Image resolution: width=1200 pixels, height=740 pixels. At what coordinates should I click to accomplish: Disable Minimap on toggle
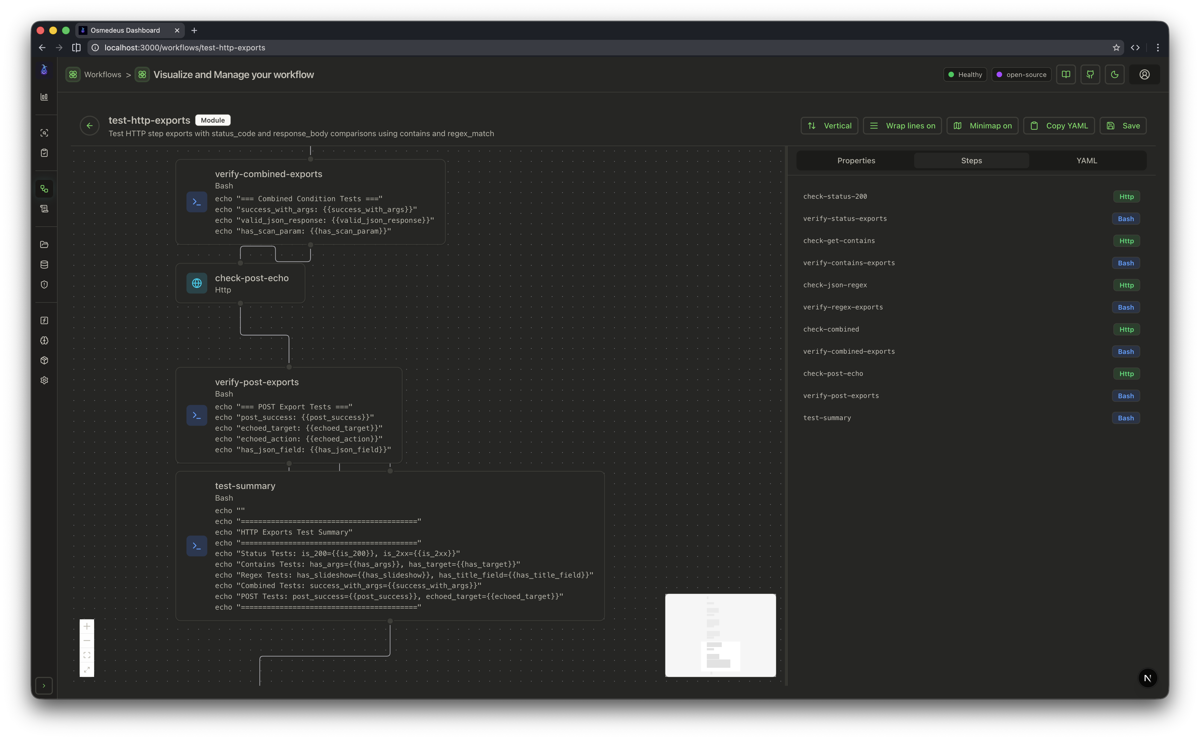[982, 125]
